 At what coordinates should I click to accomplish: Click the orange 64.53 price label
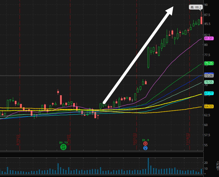click(209, 106)
